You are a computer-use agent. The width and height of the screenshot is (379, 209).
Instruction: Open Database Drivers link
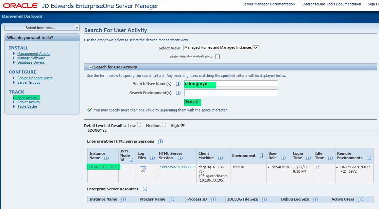(x=31, y=62)
